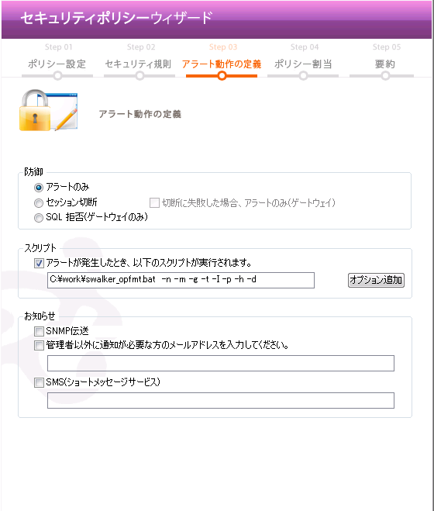This screenshot has height=511, width=434.
Task: Select the アラートのみ radio button
Action: pos(39,188)
